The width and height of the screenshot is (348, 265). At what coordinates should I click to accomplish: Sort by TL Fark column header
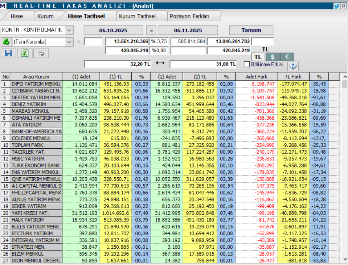[x=293, y=77]
